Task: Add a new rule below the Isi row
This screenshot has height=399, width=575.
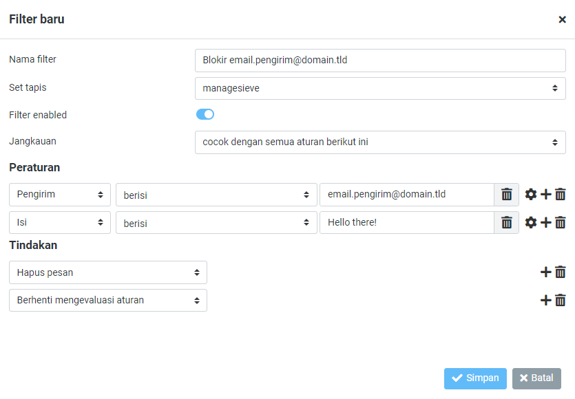Action: 545,222
